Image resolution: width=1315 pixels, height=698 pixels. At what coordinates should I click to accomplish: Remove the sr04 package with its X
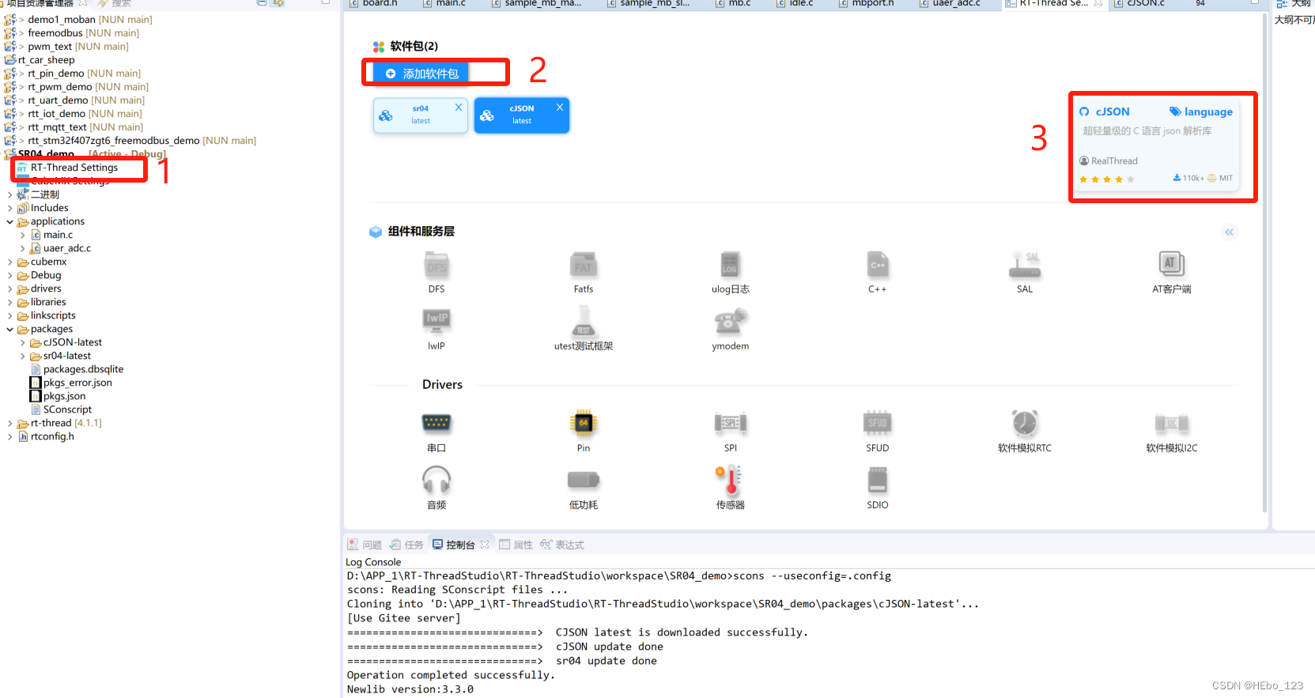click(x=459, y=107)
